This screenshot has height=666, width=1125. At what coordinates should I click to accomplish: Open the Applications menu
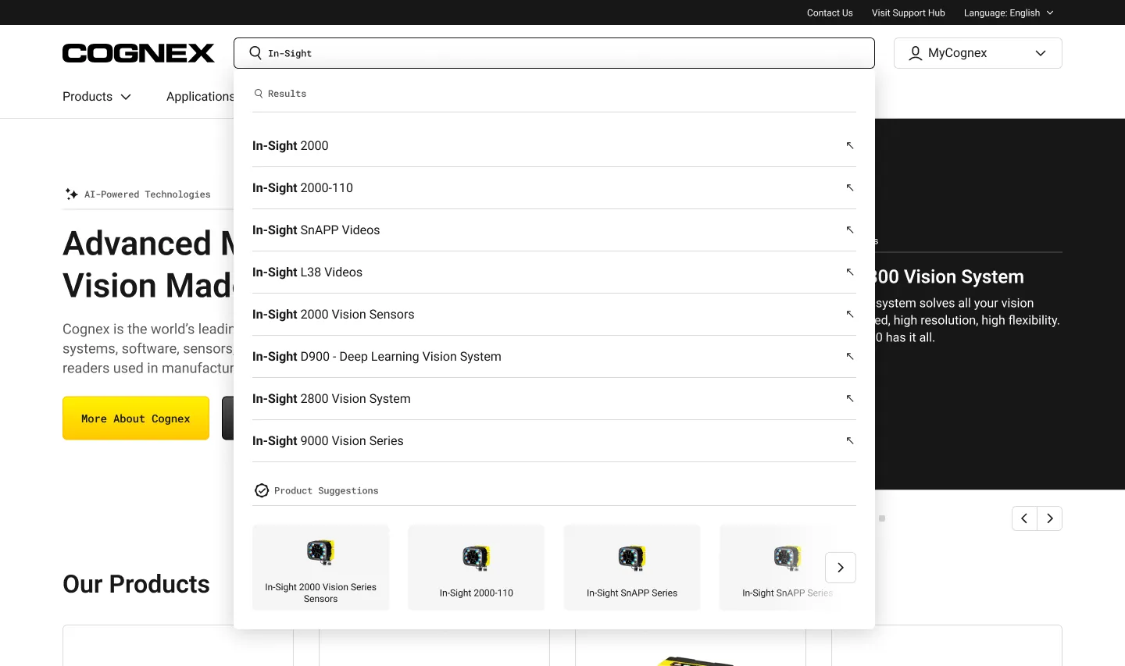200,97
